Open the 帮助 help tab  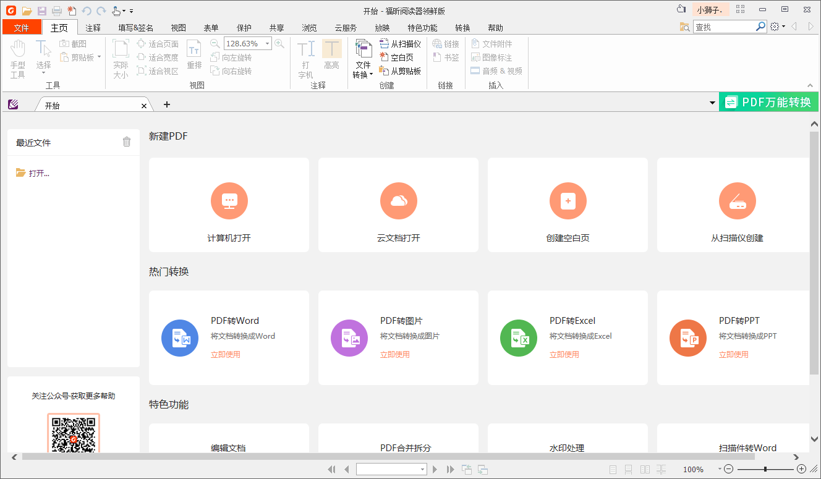click(x=495, y=27)
